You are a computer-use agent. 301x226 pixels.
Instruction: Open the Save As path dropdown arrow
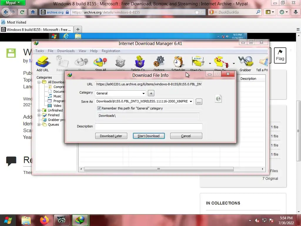pyautogui.click(x=191, y=101)
